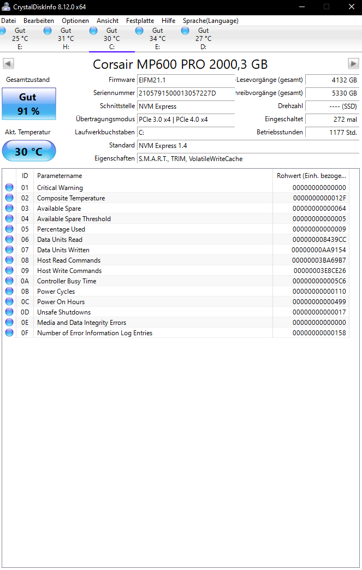Click the Schnittstelle field NVM Express
Screen dimensions: 362x570
[x=186, y=106]
